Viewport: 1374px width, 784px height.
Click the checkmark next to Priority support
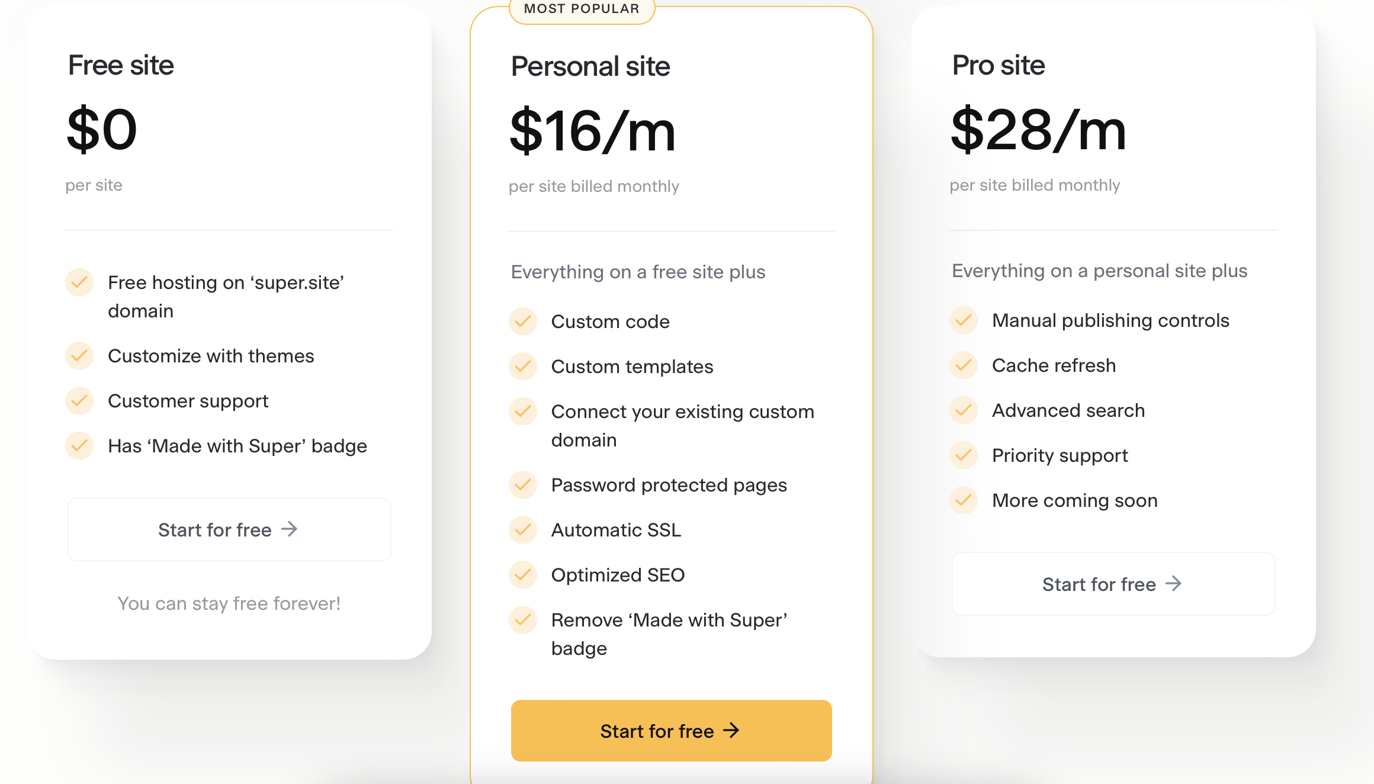point(964,455)
